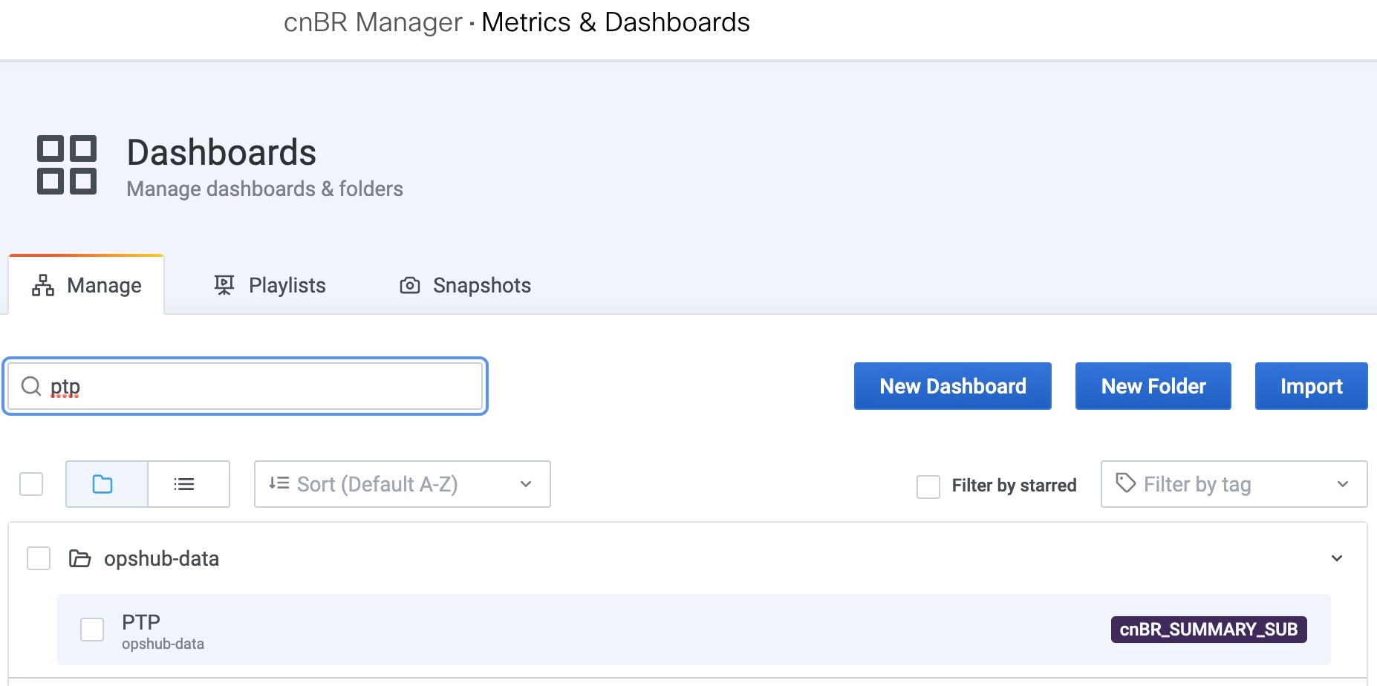The height and width of the screenshot is (686, 1377).
Task: Click the New Folder button
Action: tap(1153, 386)
